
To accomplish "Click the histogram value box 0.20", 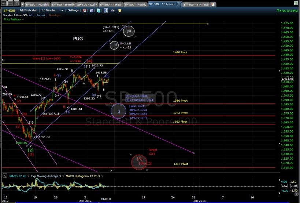I will (294, 186).
